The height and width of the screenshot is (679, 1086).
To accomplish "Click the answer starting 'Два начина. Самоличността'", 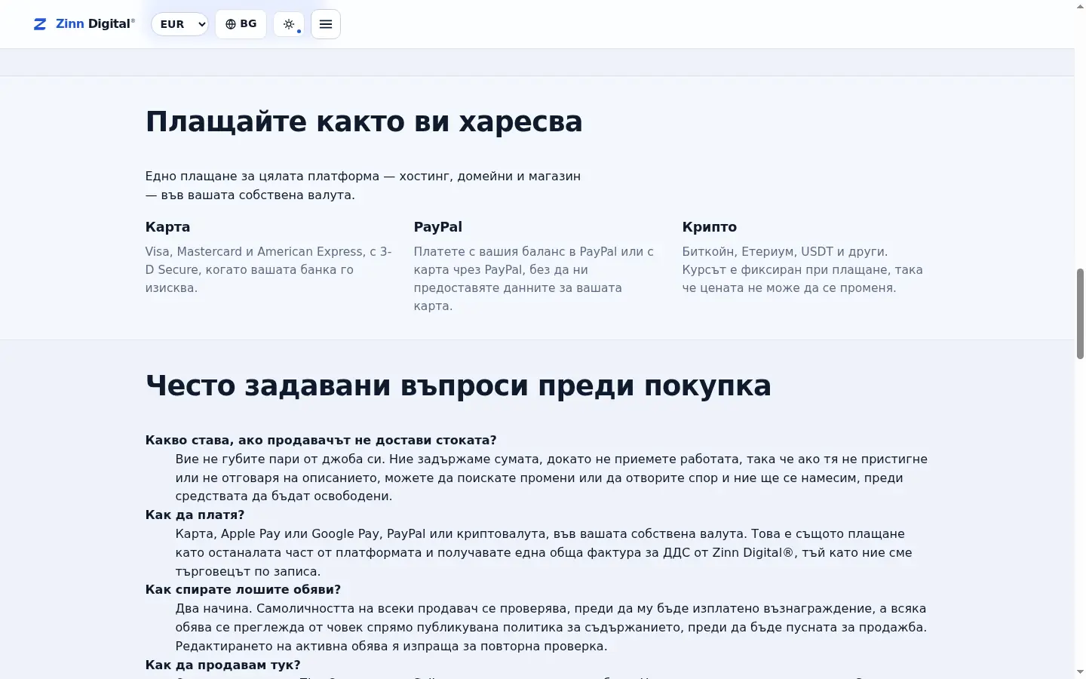I will (x=551, y=627).
